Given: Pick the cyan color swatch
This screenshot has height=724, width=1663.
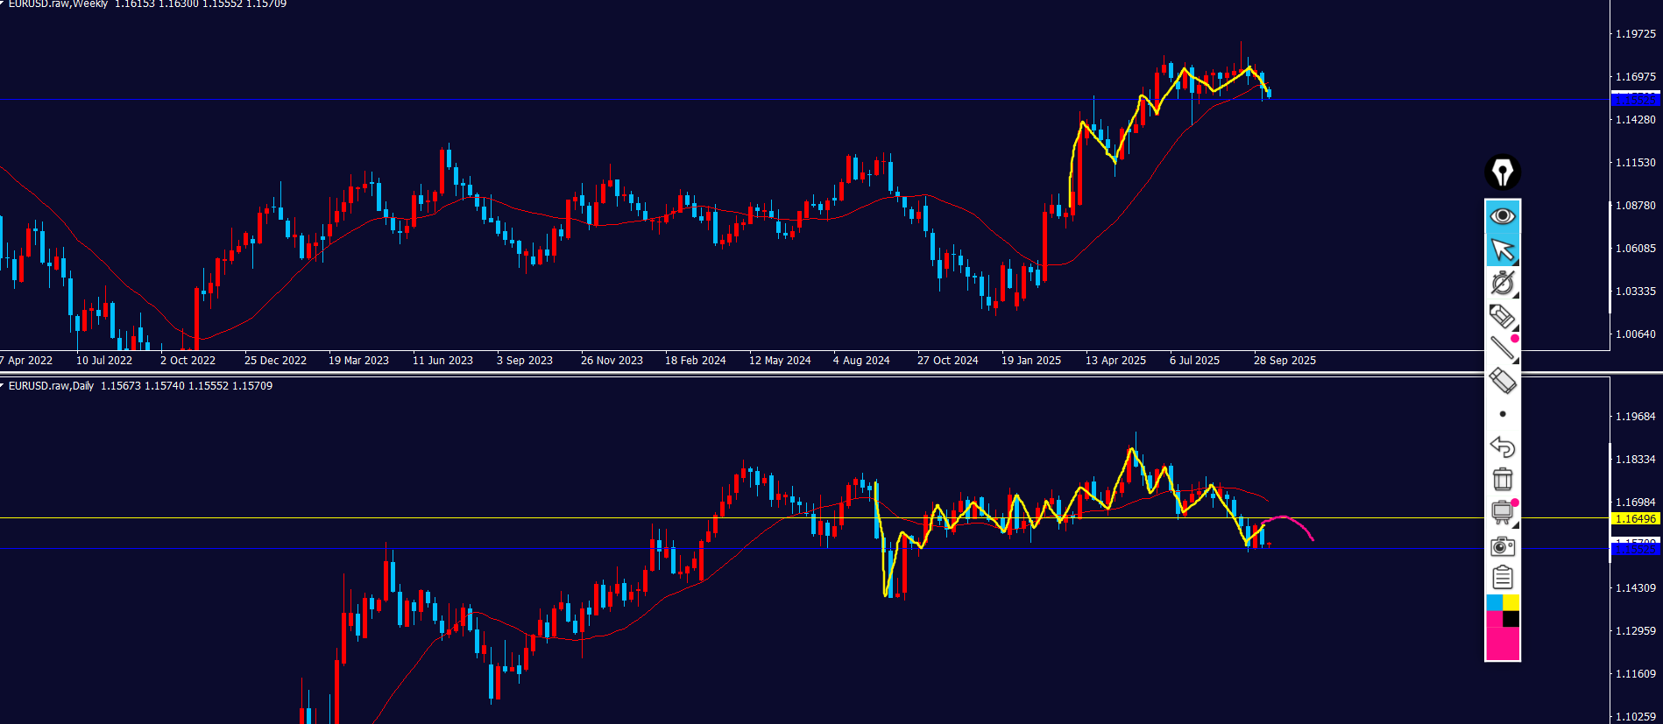Looking at the screenshot, I should (x=1495, y=603).
